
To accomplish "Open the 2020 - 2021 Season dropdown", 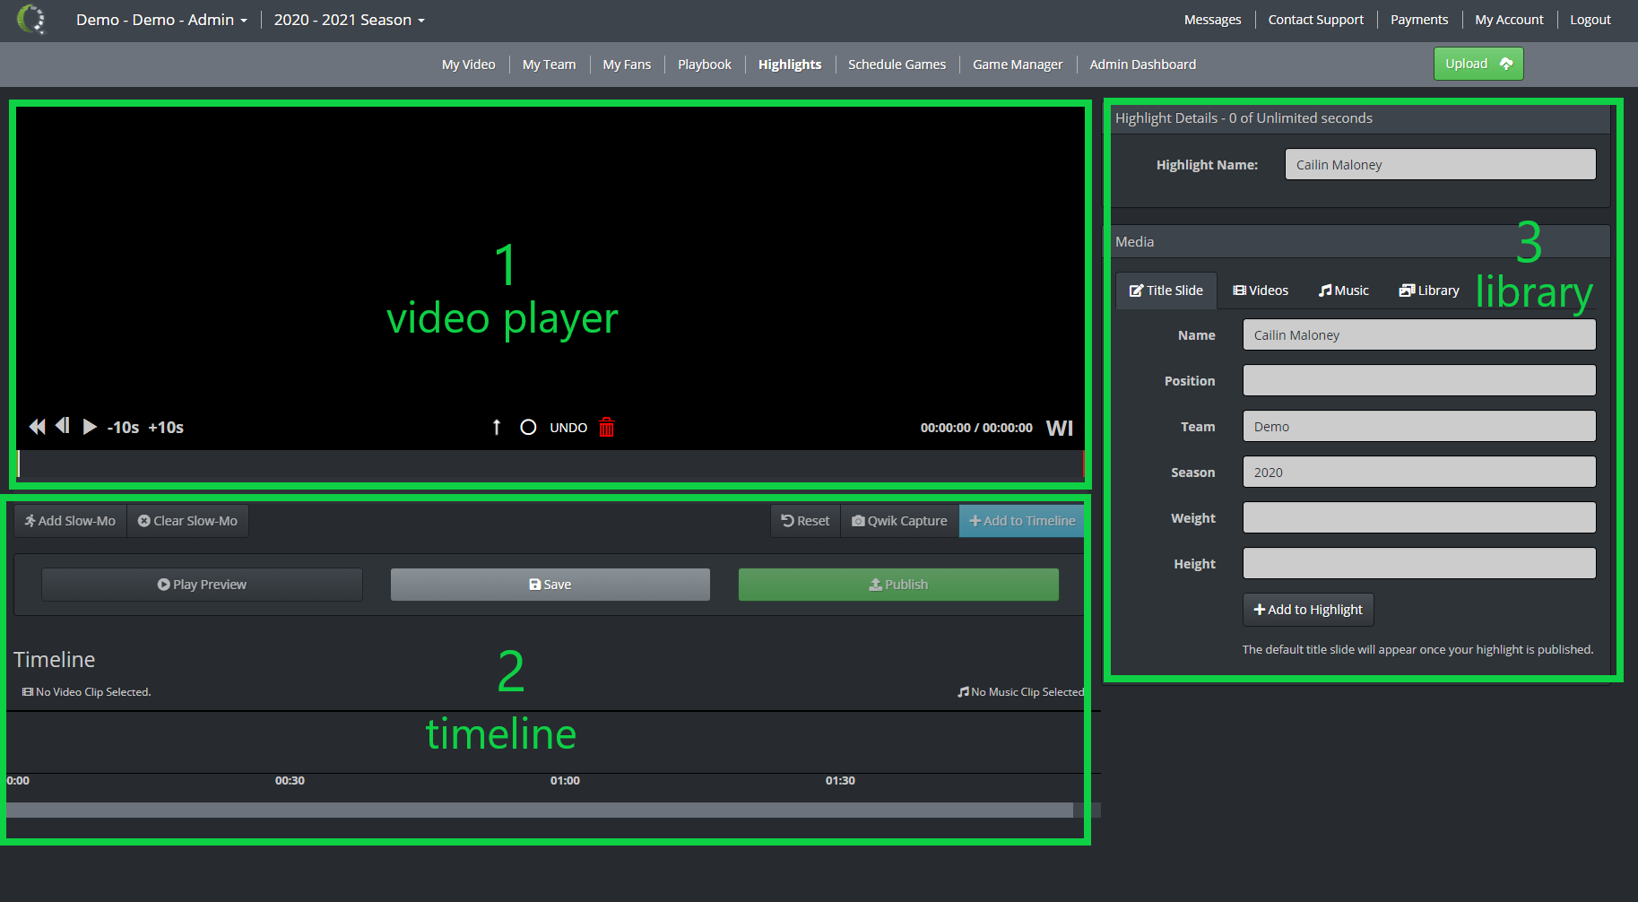I will click(349, 19).
